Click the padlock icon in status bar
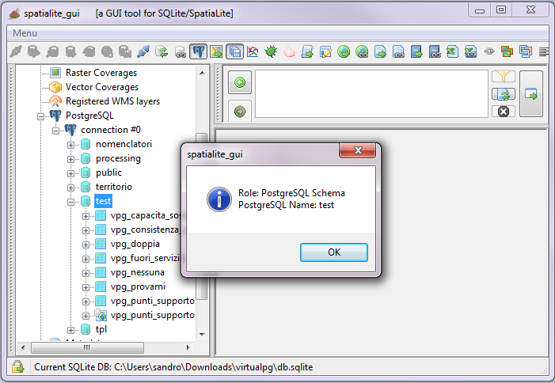Image resolution: width=555 pixels, height=383 pixels. tap(17, 366)
